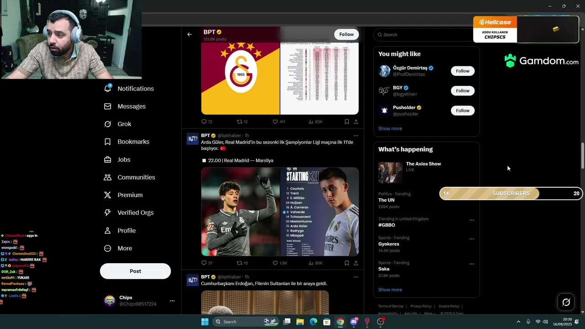Expand the More menu in sidebar
The image size is (585, 329).
point(118,248)
